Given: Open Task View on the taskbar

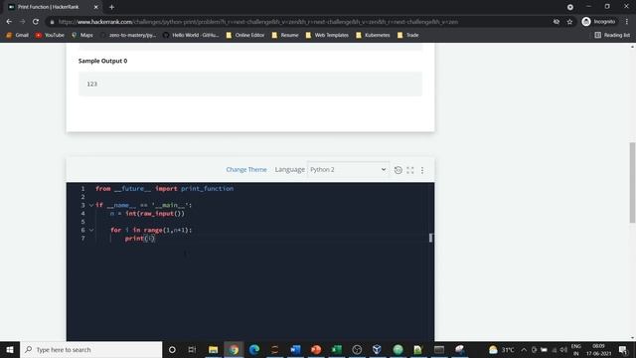Looking at the screenshot, I should coord(192,349).
